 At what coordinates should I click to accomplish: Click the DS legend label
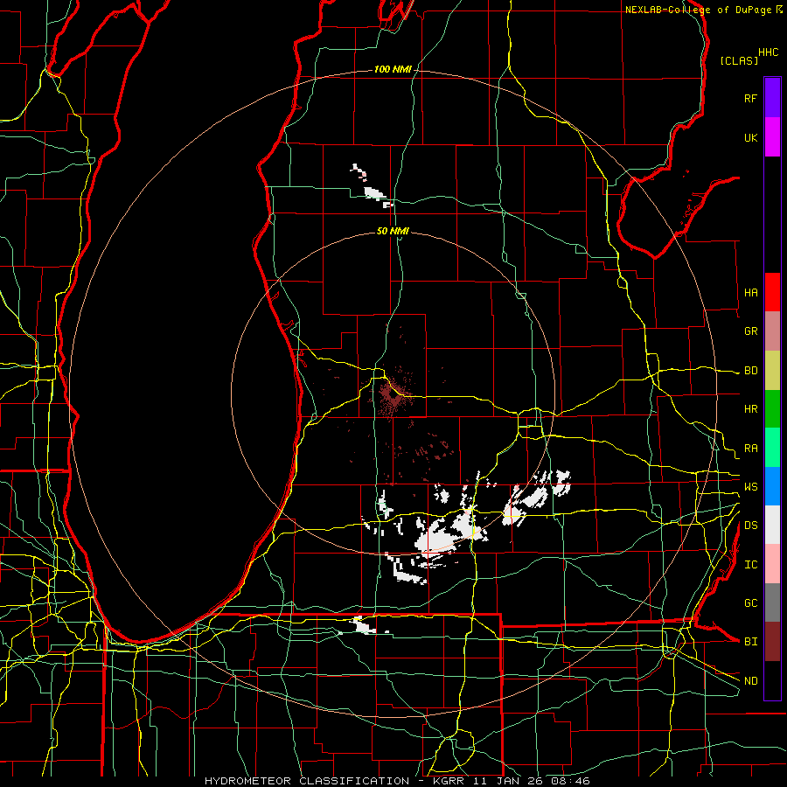pos(750,526)
